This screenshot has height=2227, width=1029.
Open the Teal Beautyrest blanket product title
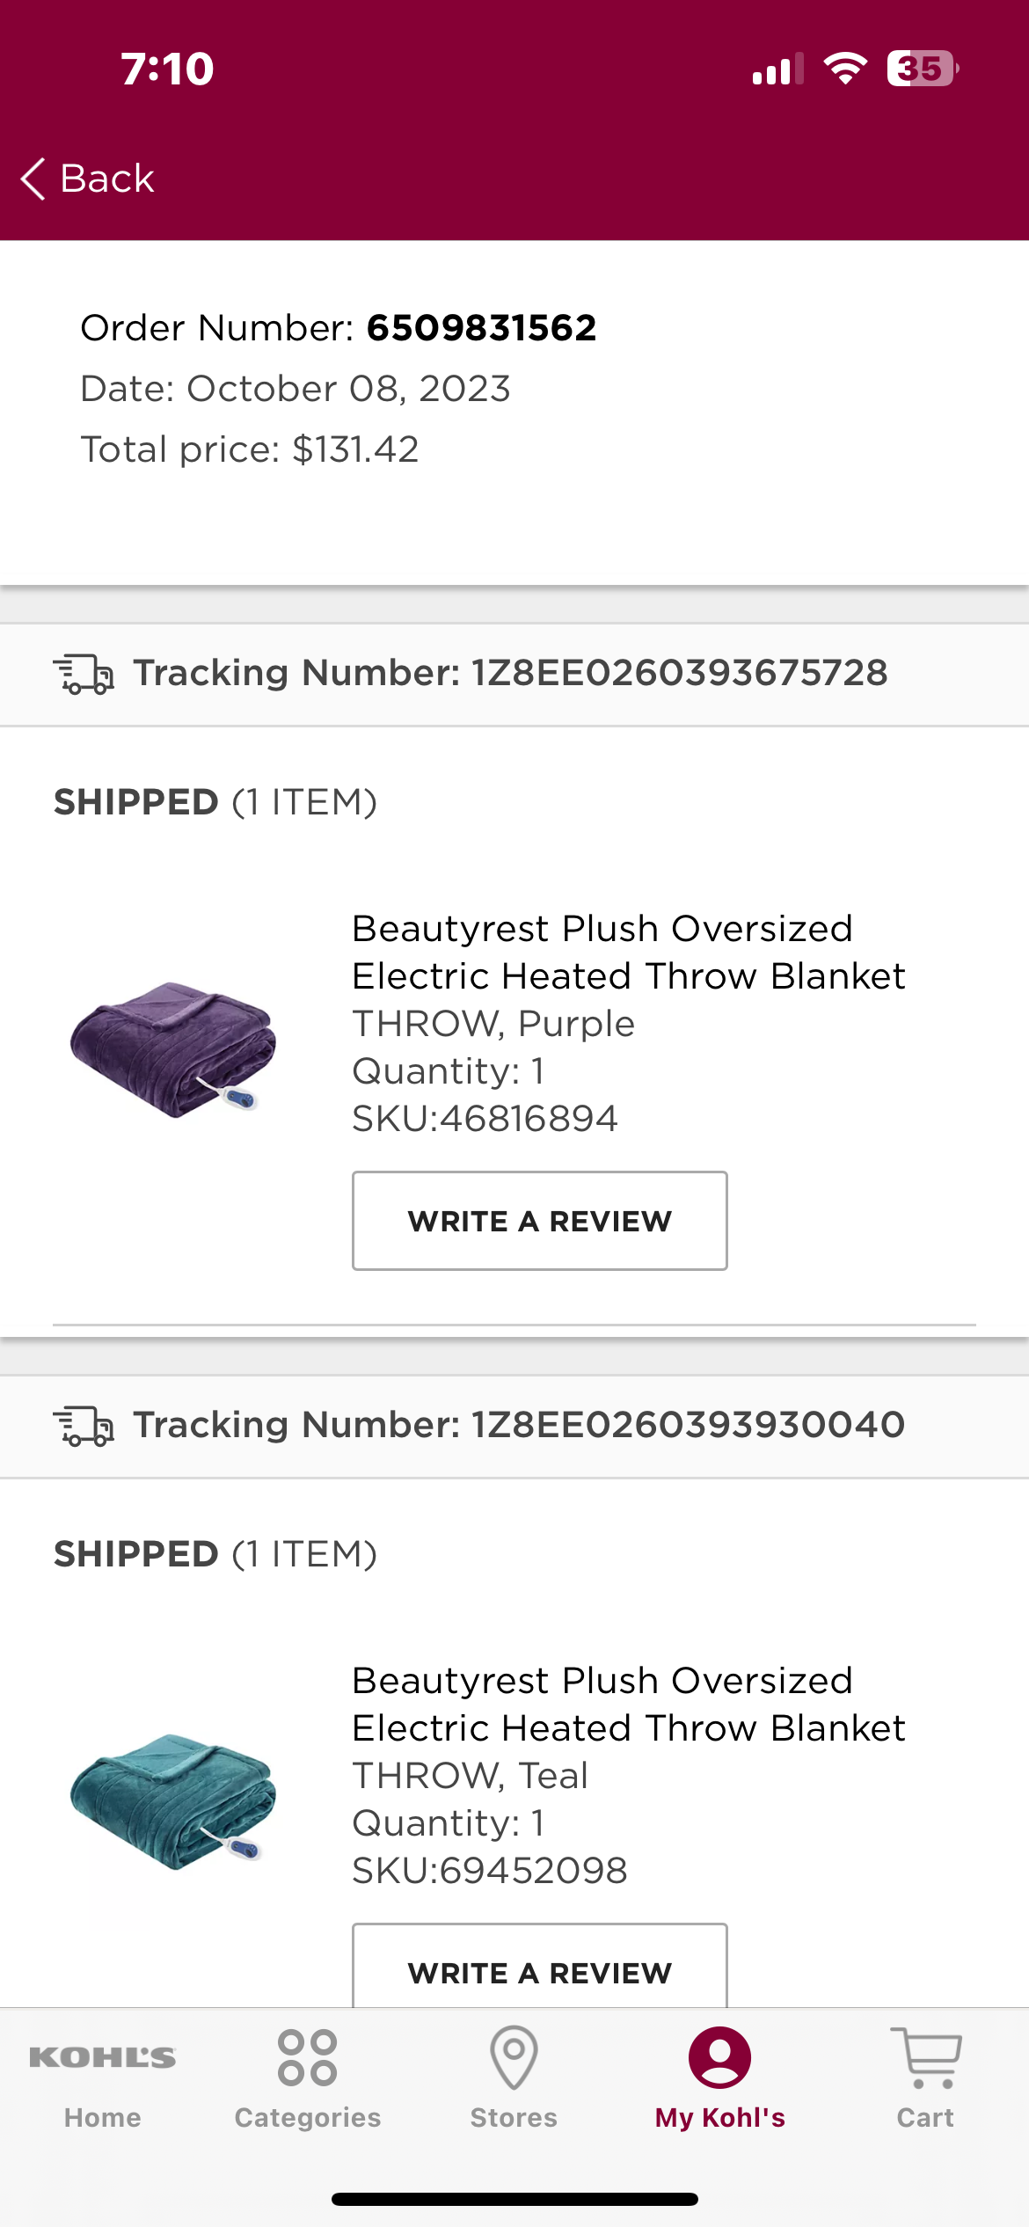tap(629, 1705)
